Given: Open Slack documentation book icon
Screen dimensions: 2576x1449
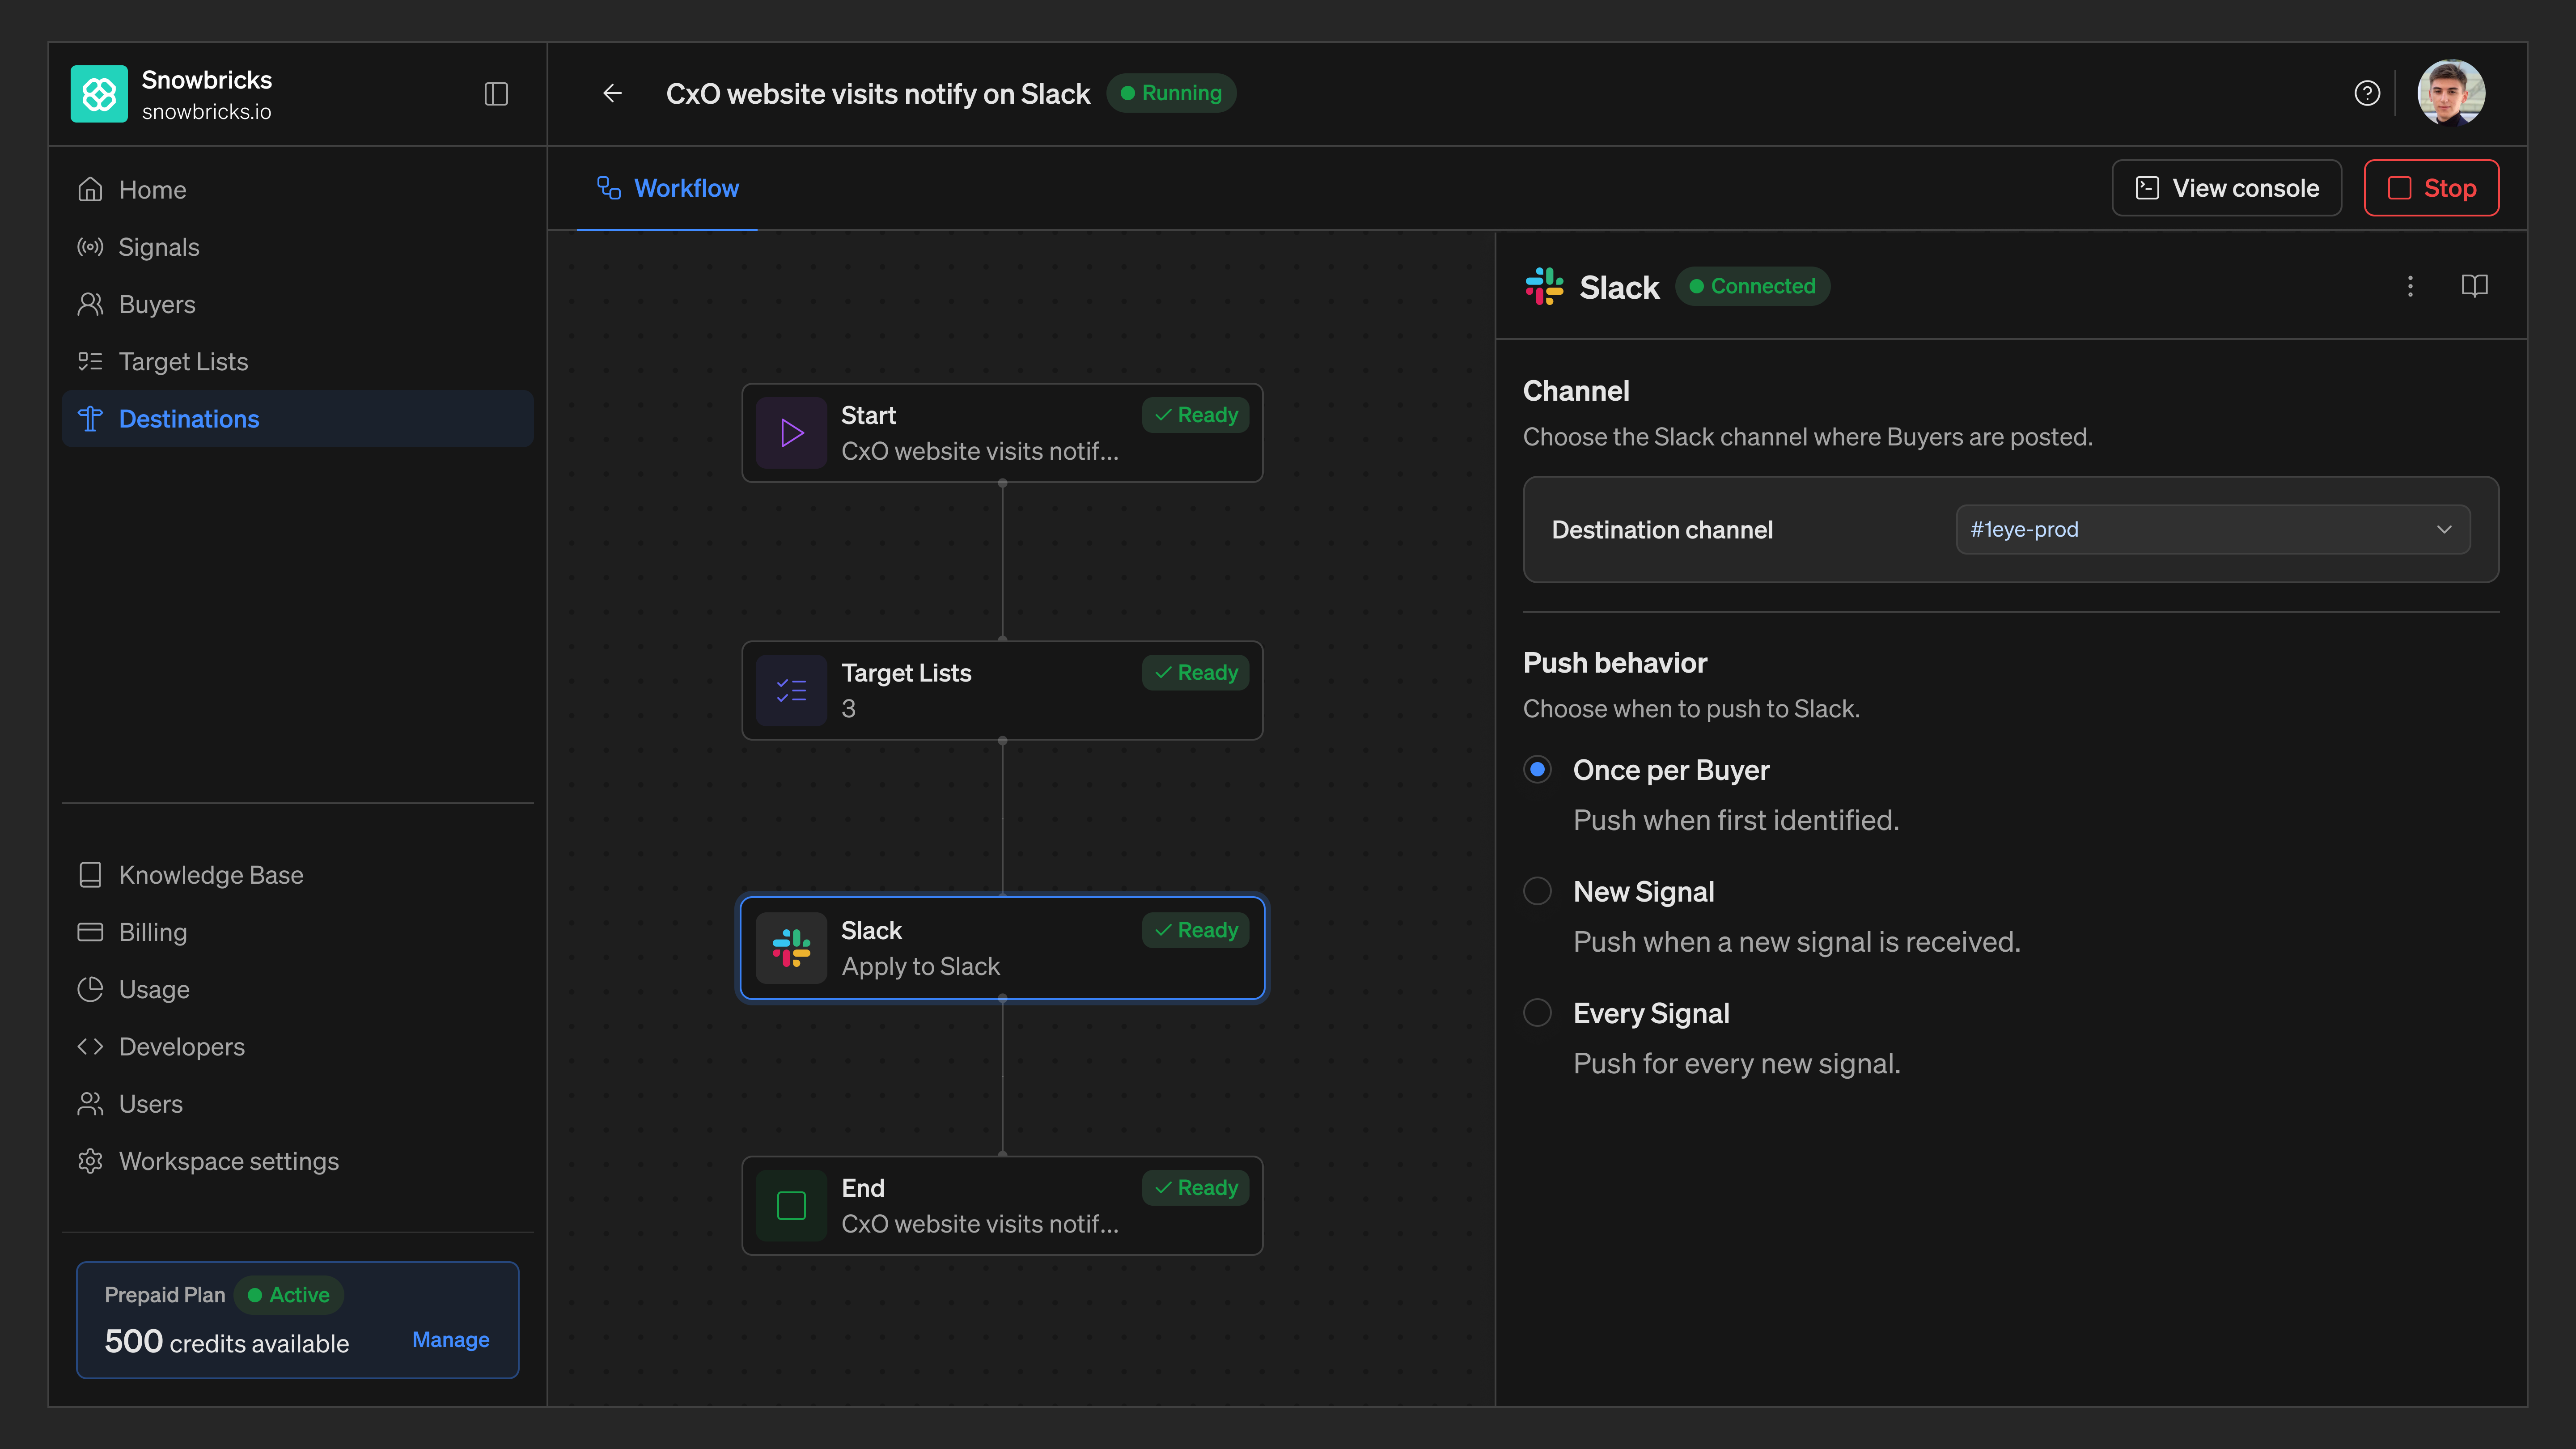Looking at the screenshot, I should pyautogui.click(x=2474, y=286).
